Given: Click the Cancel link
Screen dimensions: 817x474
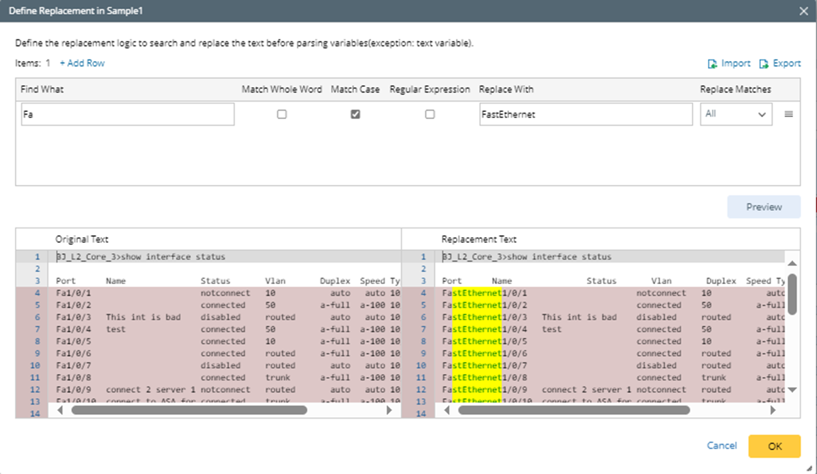Looking at the screenshot, I should 722,446.
